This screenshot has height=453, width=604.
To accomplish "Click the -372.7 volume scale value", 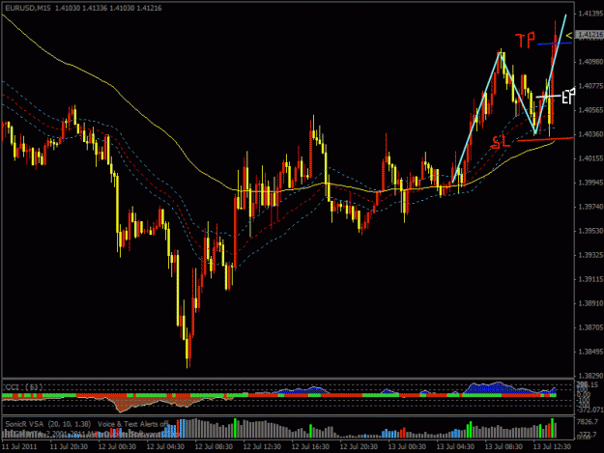I will pos(588,435).
